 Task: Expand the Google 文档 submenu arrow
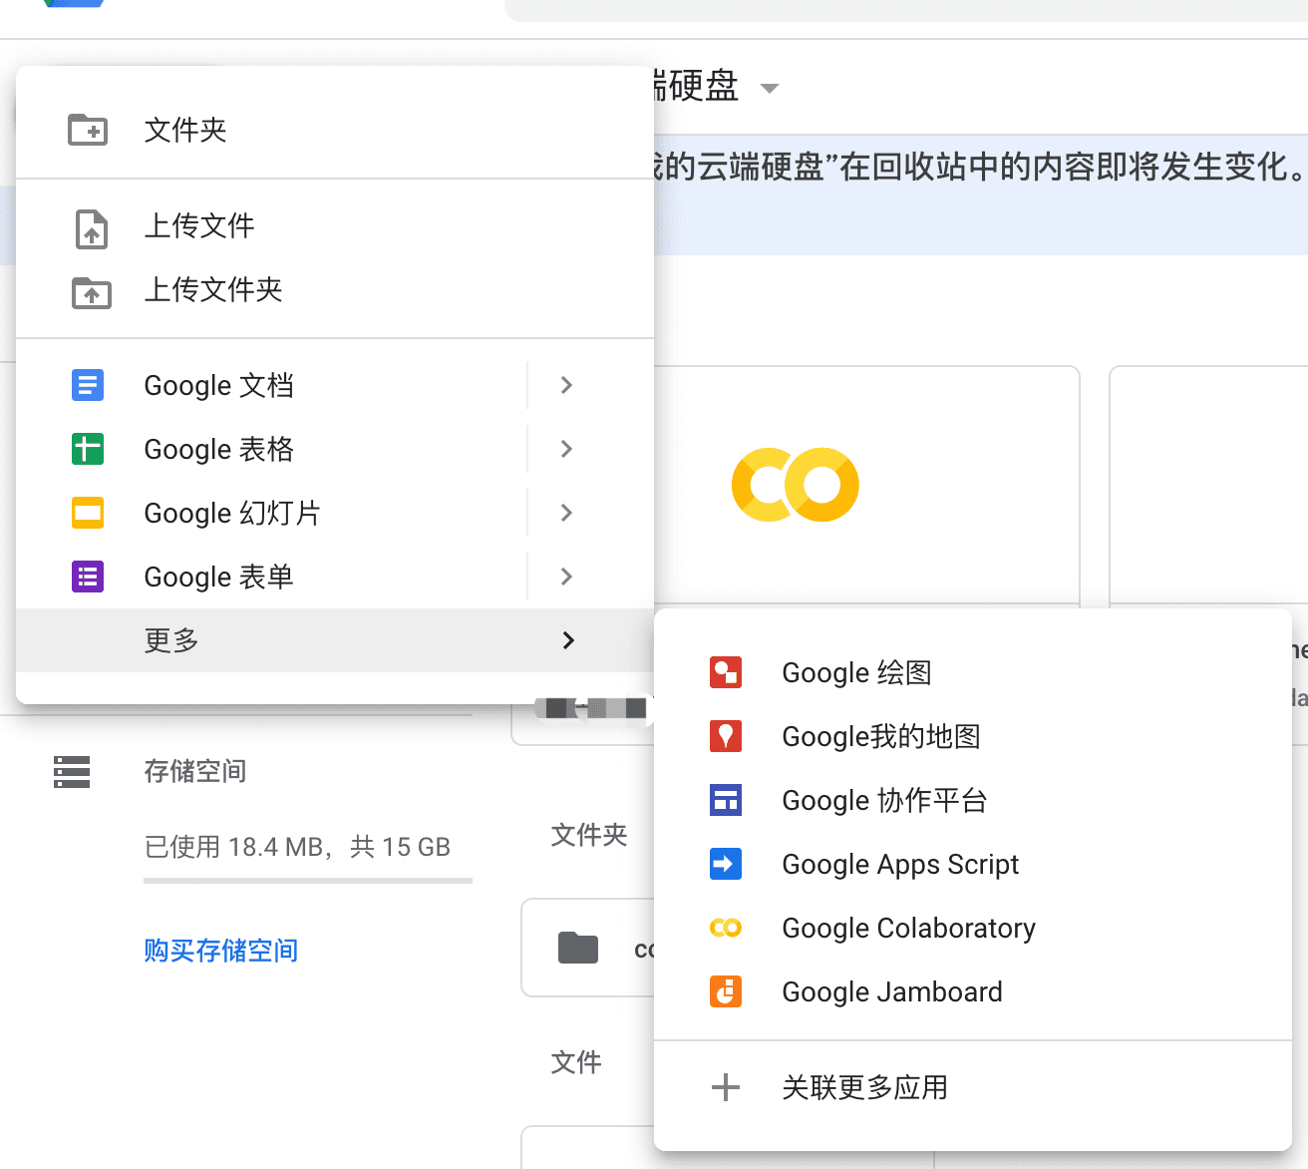point(566,385)
